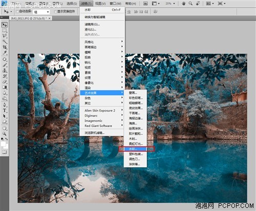This screenshot has width=256, height=211.
Task: Select the Dodge tool
Action: click(5, 99)
